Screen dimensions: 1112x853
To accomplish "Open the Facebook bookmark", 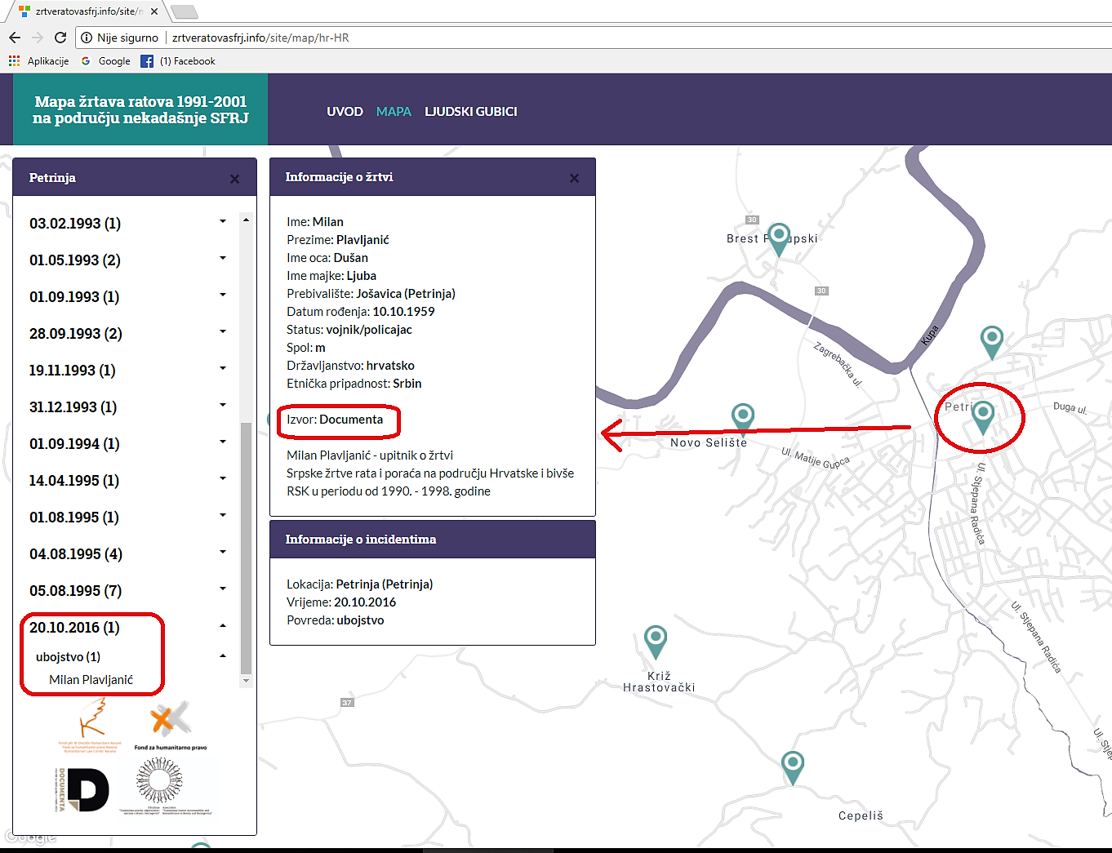I will pyautogui.click(x=178, y=61).
